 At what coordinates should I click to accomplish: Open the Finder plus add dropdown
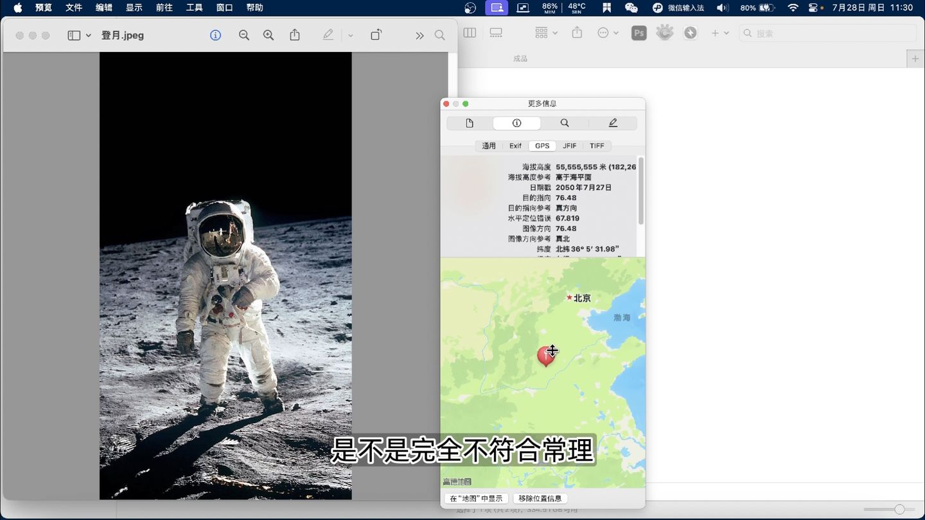point(720,33)
